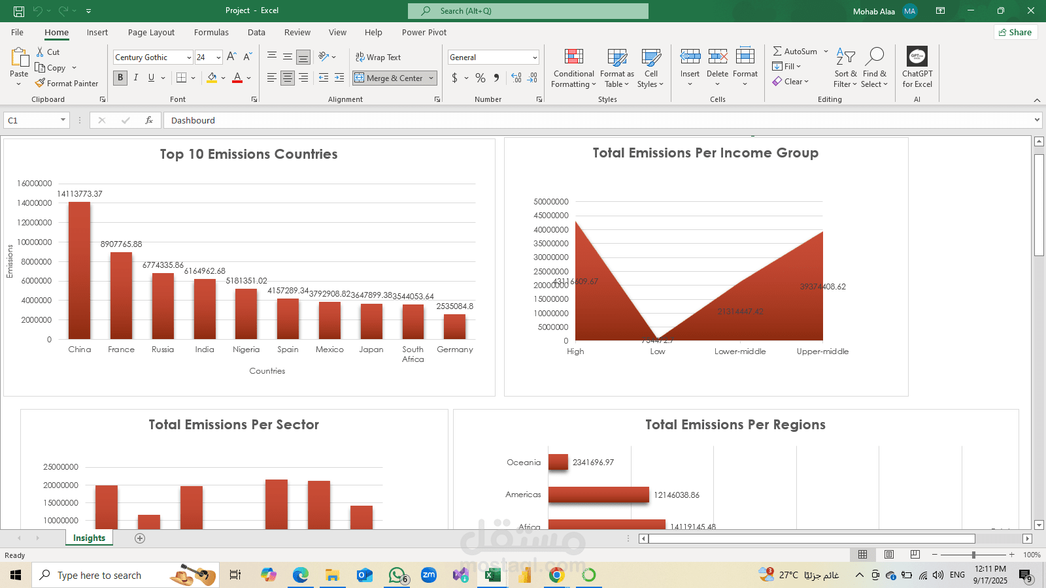Expand the formula bar chevron
Viewport: 1046px width, 588px height.
pyautogui.click(x=1037, y=120)
